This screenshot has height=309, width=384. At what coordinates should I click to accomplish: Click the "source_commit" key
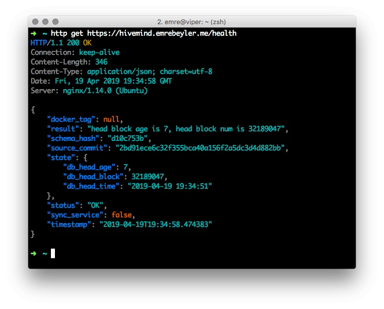pyautogui.click(x=77, y=148)
